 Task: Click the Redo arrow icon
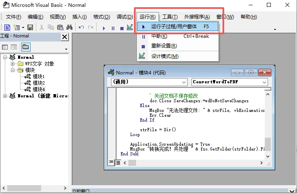point(91,28)
